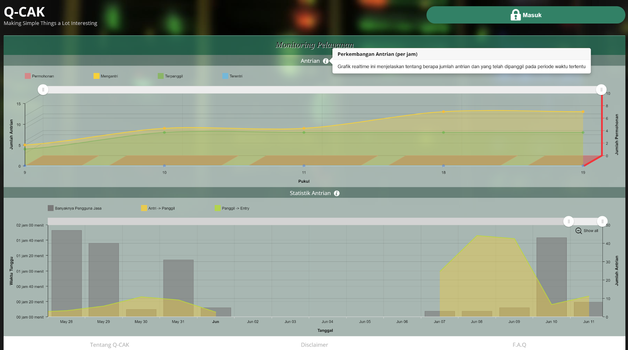Open the Disclaimer footer tab

tap(314, 345)
